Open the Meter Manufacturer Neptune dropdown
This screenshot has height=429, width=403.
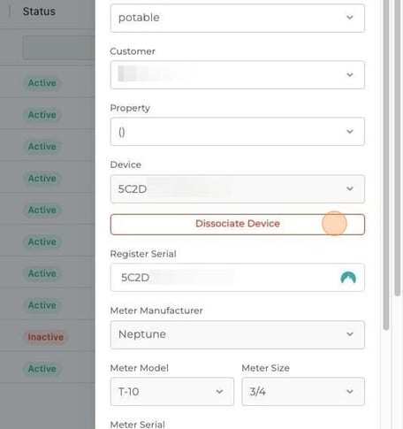point(238,334)
